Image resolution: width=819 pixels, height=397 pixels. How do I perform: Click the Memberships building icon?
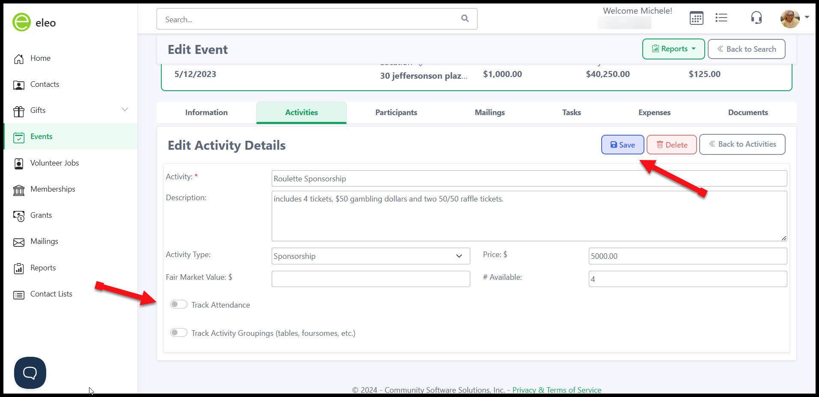[19, 190]
